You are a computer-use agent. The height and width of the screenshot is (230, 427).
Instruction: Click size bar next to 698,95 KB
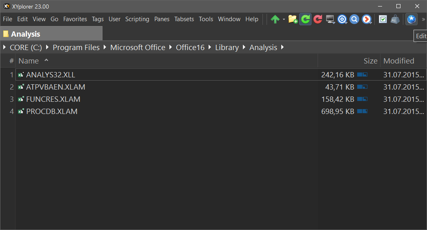(x=362, y=111)
